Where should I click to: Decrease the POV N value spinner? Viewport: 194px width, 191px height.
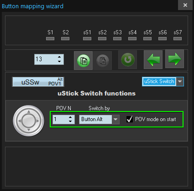pyautogui.click(x=70, y=122)
